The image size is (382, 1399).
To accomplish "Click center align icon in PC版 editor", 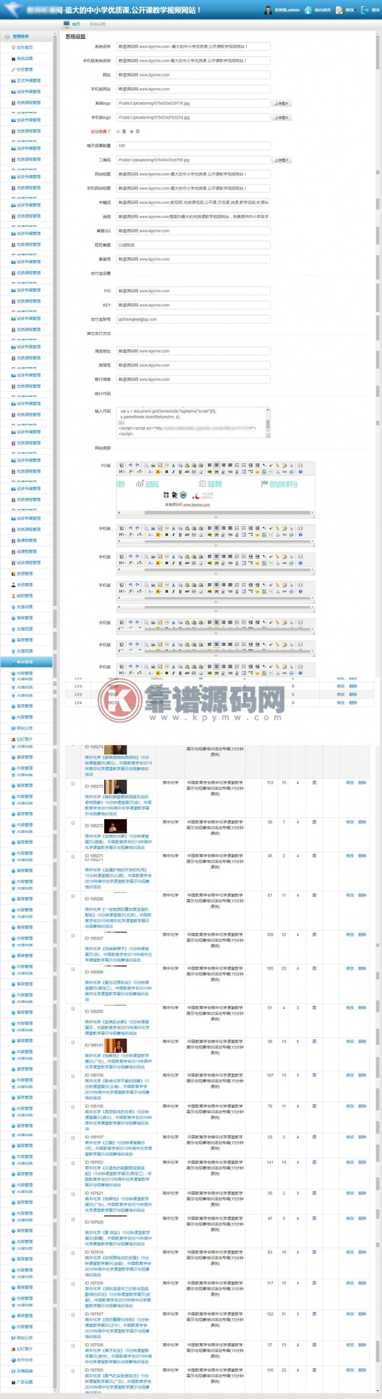I will 216,465.
